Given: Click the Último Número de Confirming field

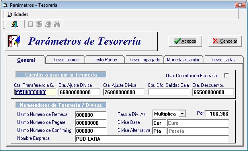Looking at the screenshot, I should [x=91, y=131].
